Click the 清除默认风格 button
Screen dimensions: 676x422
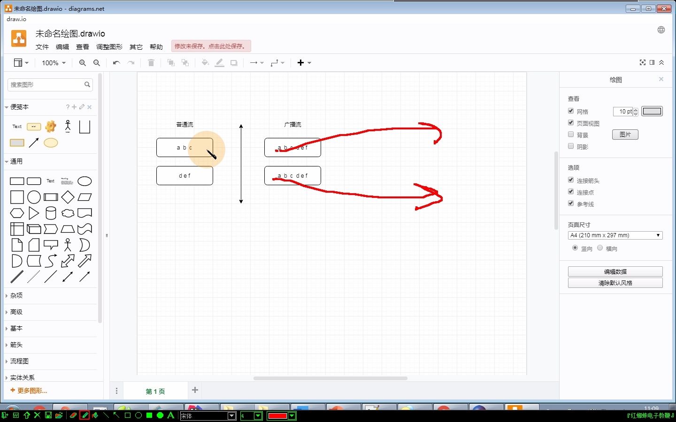[x=615, y=283]
